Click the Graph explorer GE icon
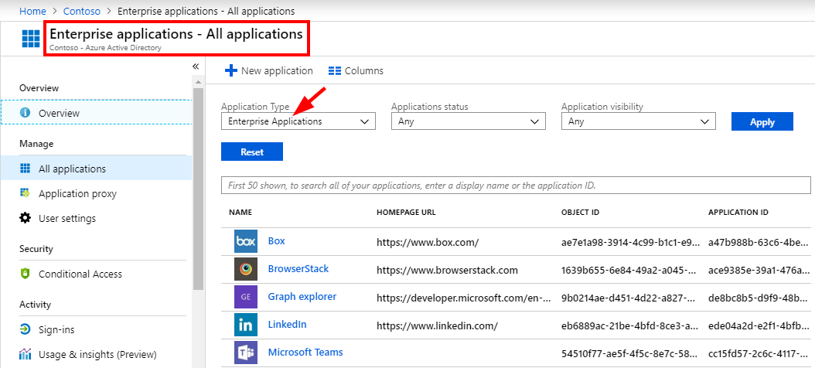The image size is (815, 368). coord(245,297)
